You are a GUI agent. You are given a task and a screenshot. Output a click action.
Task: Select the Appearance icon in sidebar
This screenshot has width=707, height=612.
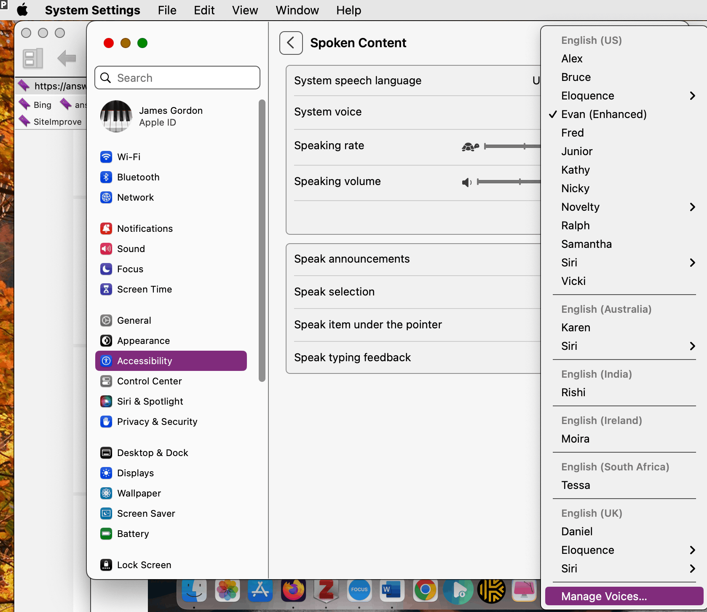point(106,341)
